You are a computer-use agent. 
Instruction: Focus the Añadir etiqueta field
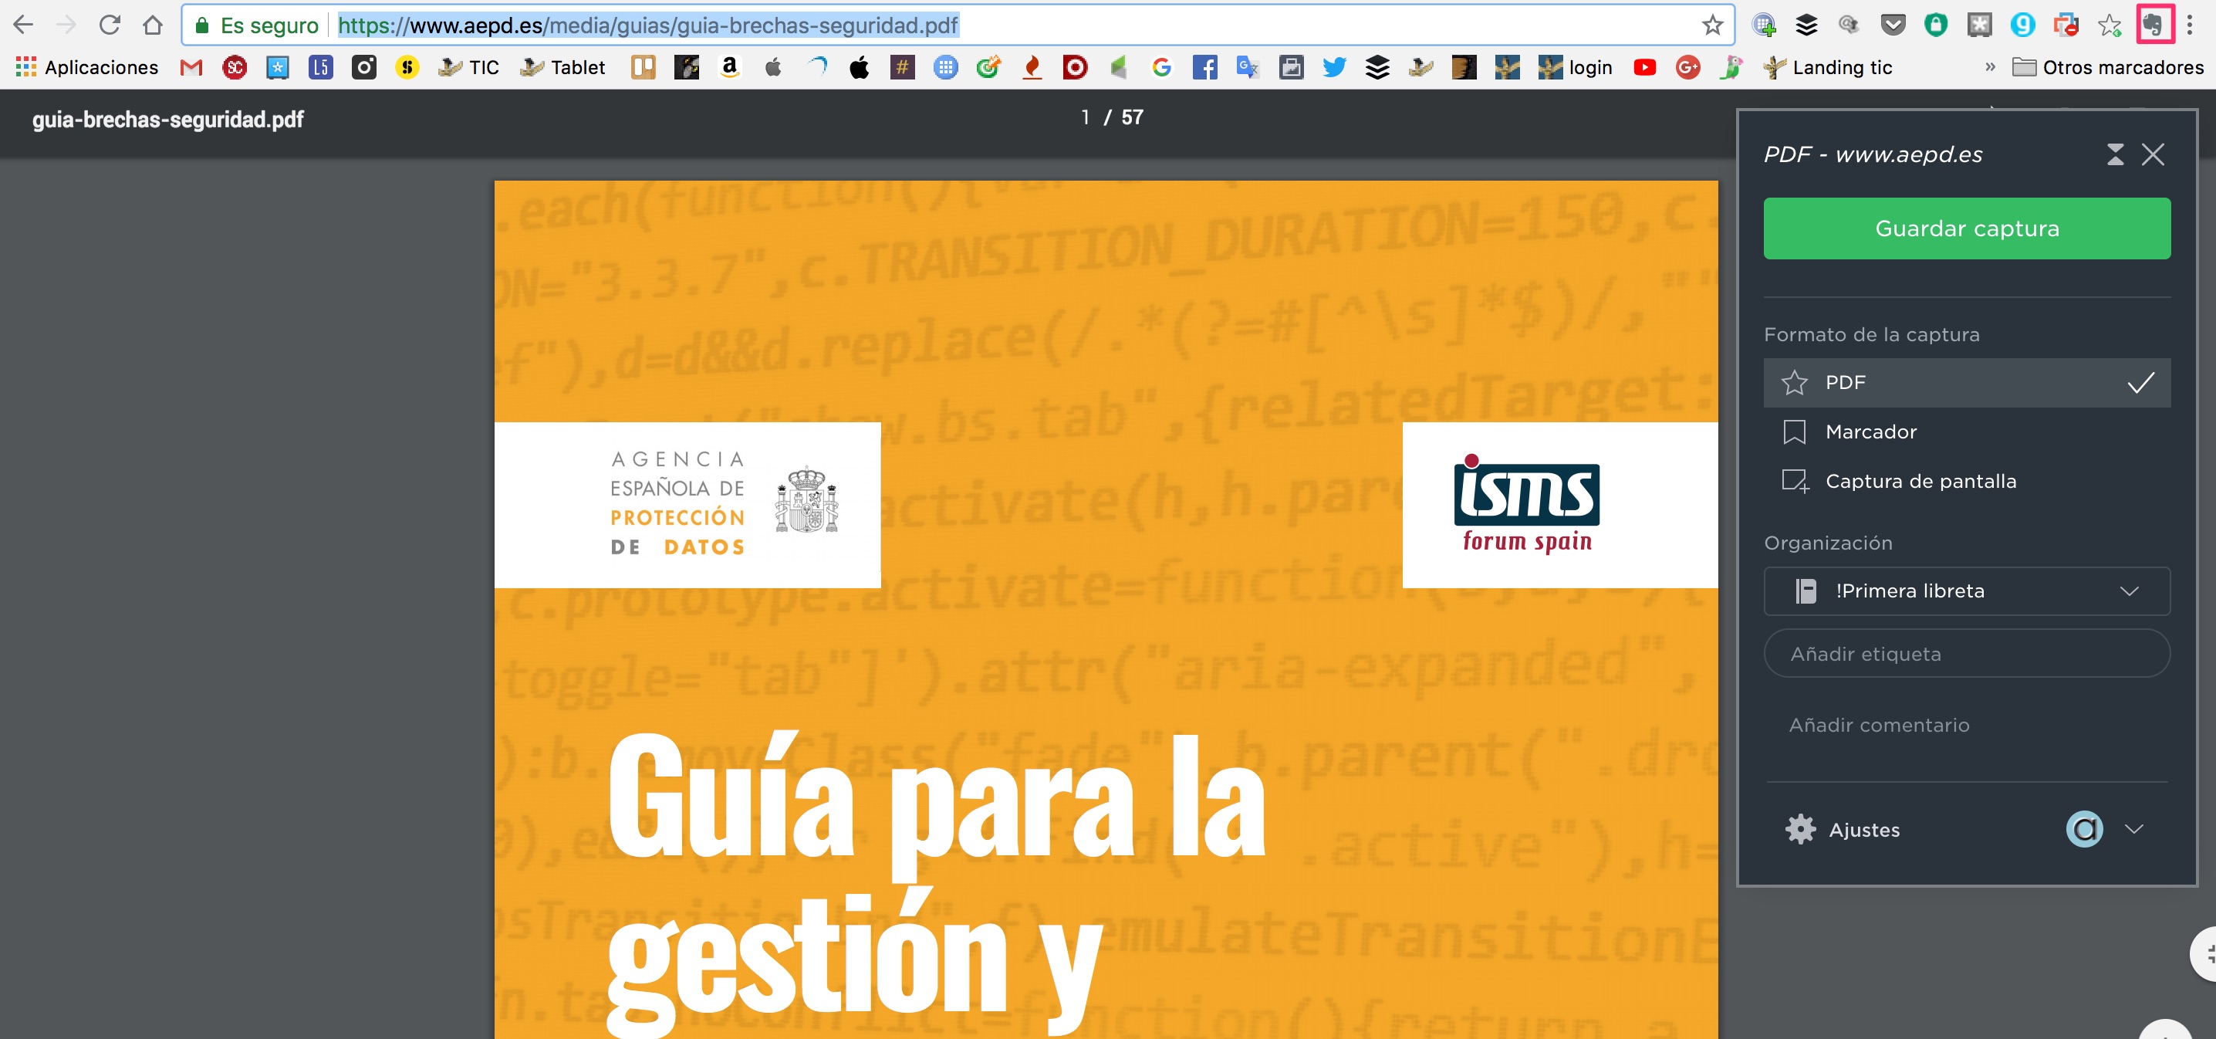click(1967, 653)
